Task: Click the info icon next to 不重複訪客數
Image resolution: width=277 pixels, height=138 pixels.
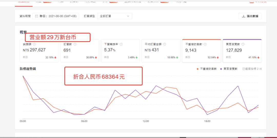Action: [205, 44]
